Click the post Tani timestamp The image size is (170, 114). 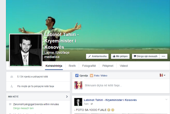coord(86,104)
